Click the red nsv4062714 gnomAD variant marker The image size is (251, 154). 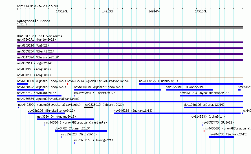(67, 84)
